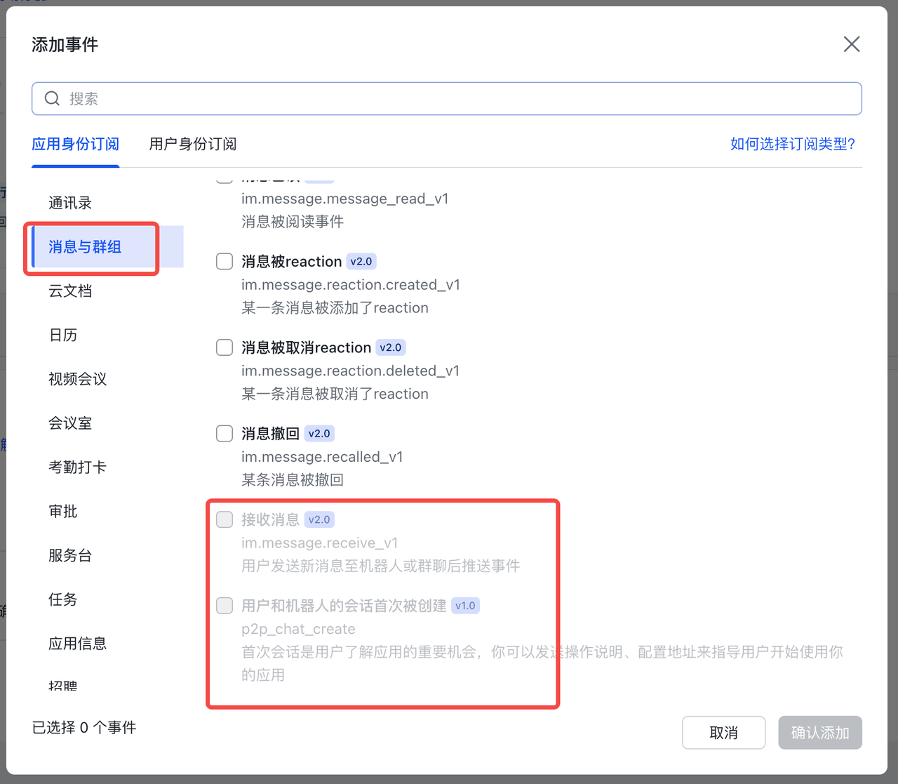Viewport: 898px width, 784px height.
Task: Click the search magnifier icon
Action: click(x=52, y=98)
